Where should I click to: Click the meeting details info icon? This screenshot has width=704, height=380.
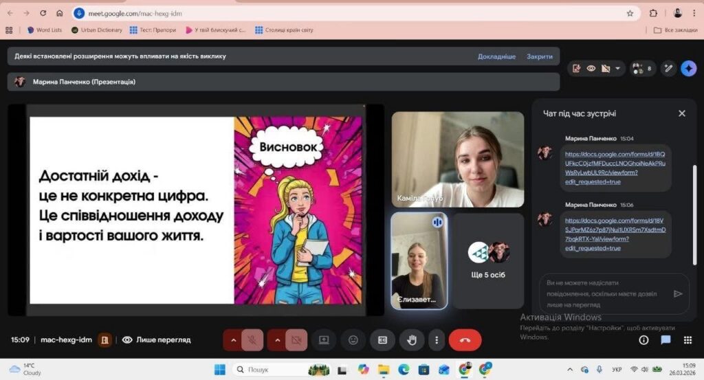(x=643, y=339)
